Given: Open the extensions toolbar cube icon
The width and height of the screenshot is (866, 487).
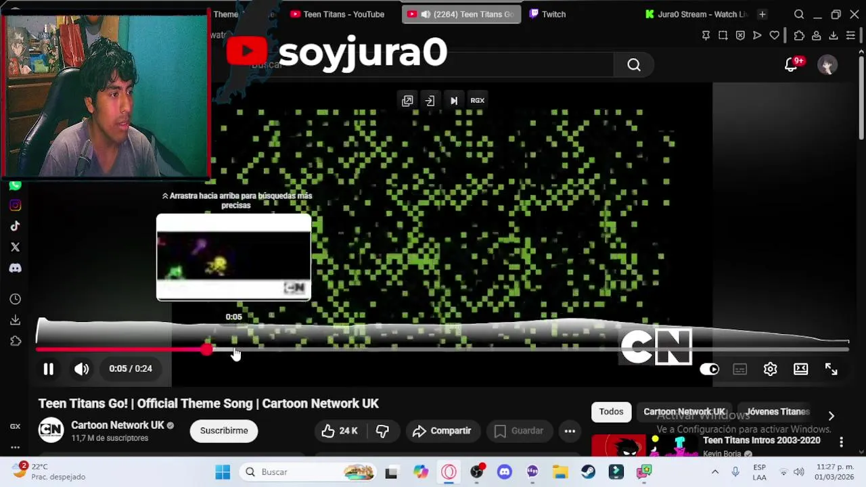Looking at the screenshot, I should pos(799,35).
